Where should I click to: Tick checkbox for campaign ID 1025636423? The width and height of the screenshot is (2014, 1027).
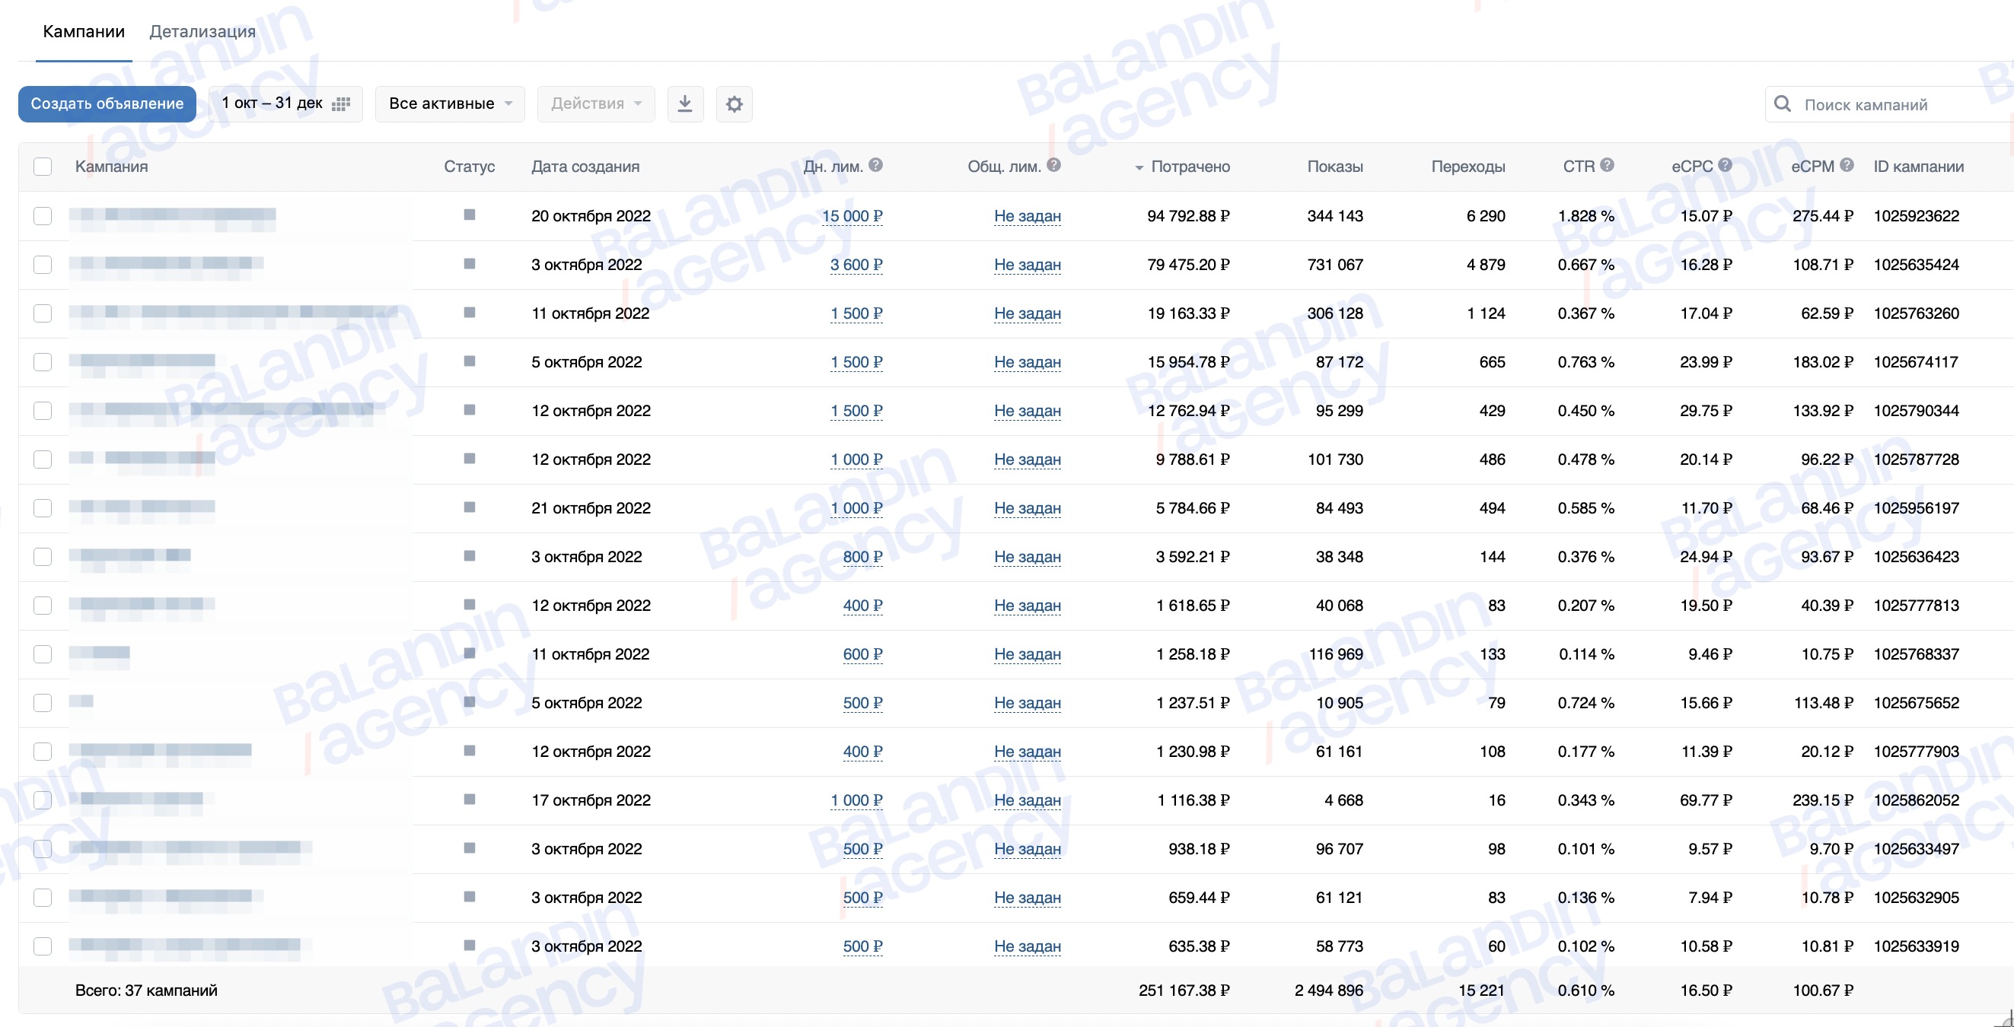43,557
